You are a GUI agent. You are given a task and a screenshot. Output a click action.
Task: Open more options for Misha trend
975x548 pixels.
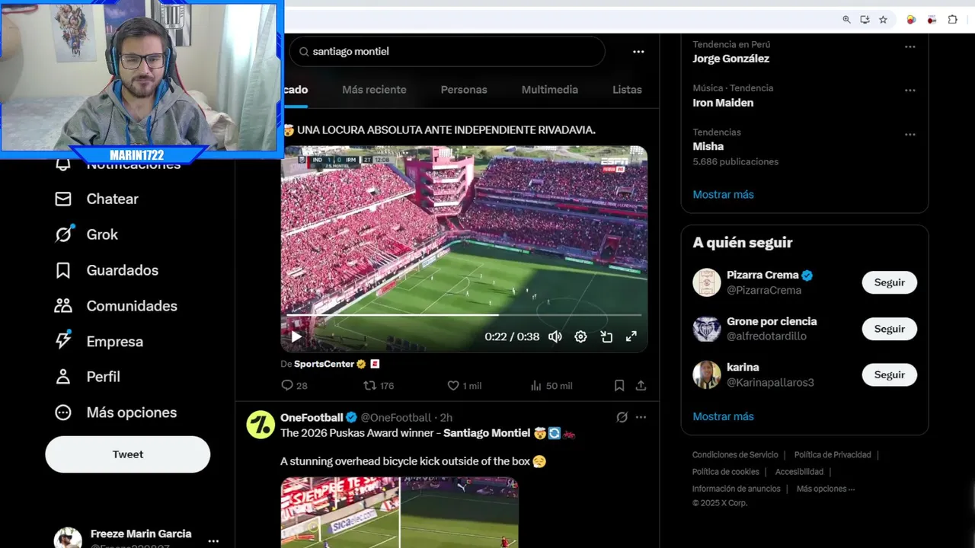(x=909, y=135)
